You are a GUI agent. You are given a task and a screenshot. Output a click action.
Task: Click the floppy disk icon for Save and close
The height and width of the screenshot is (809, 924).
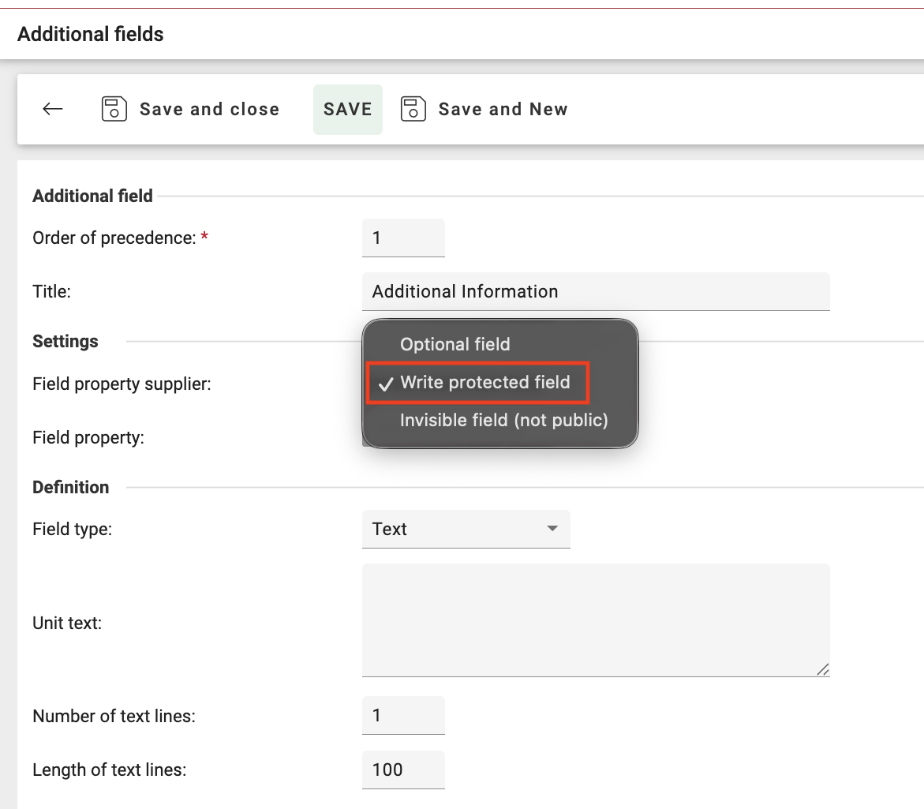point(114,109)
